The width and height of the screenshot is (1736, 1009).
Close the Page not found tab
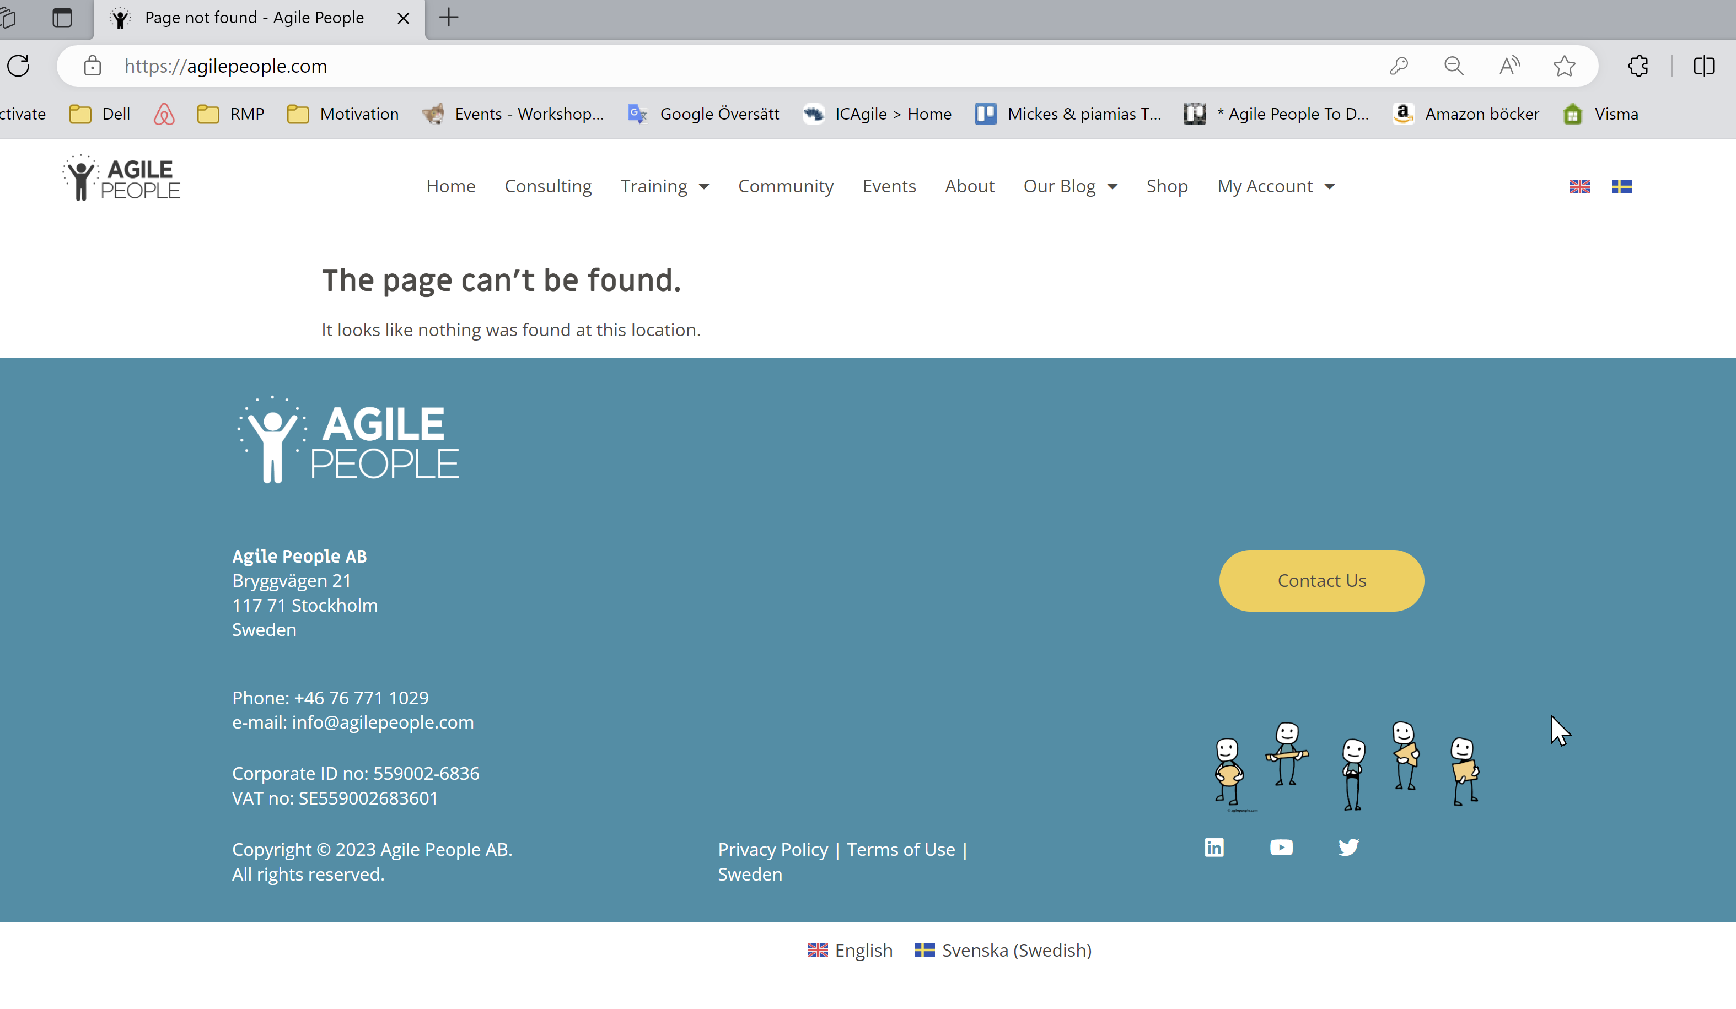(x=404, y=19)
